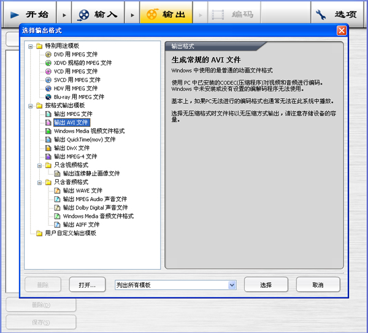The height and width of the screenshot is (333, 368).
Task: Select 输出 QuickTime(mov) 文件 item
Action: click(85, 140)
